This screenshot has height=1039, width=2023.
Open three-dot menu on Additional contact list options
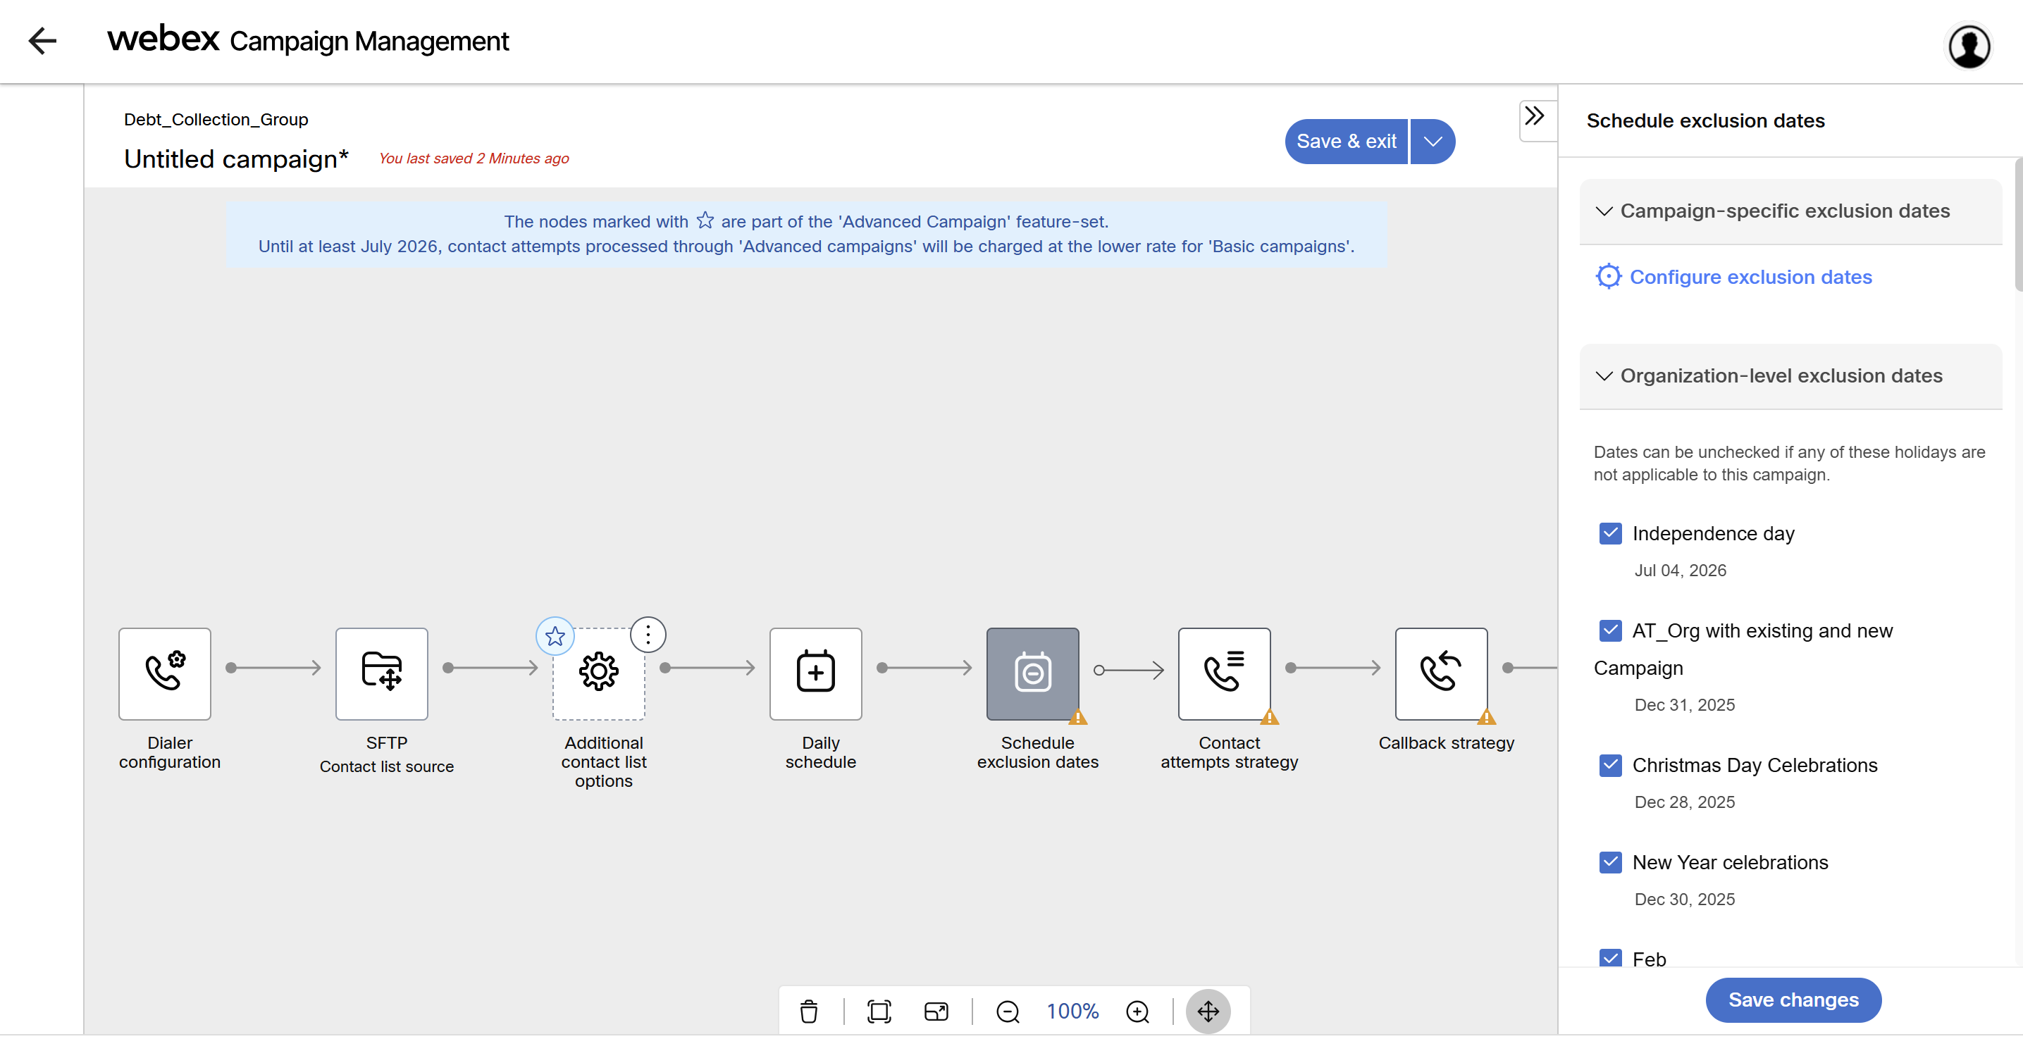648,635
